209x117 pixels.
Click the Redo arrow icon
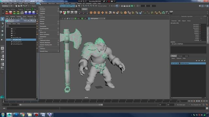[x=26, y=6]
